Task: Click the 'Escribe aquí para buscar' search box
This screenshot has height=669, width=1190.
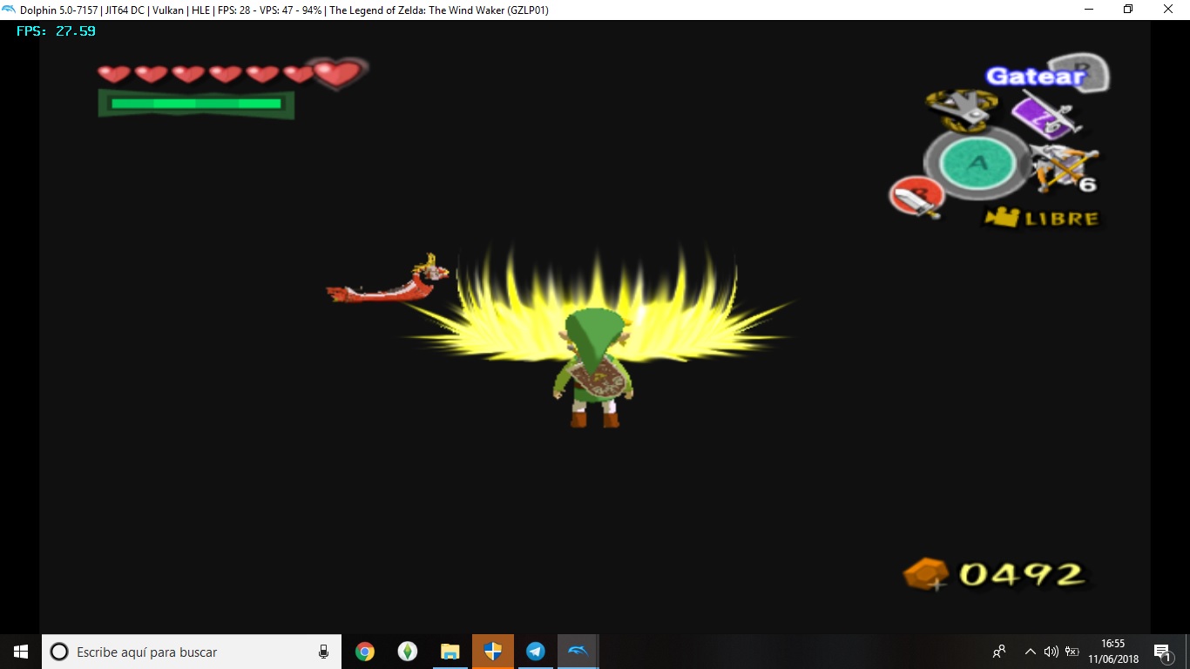Action: tap(192, 652)
